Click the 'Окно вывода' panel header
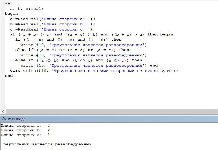 109,119
